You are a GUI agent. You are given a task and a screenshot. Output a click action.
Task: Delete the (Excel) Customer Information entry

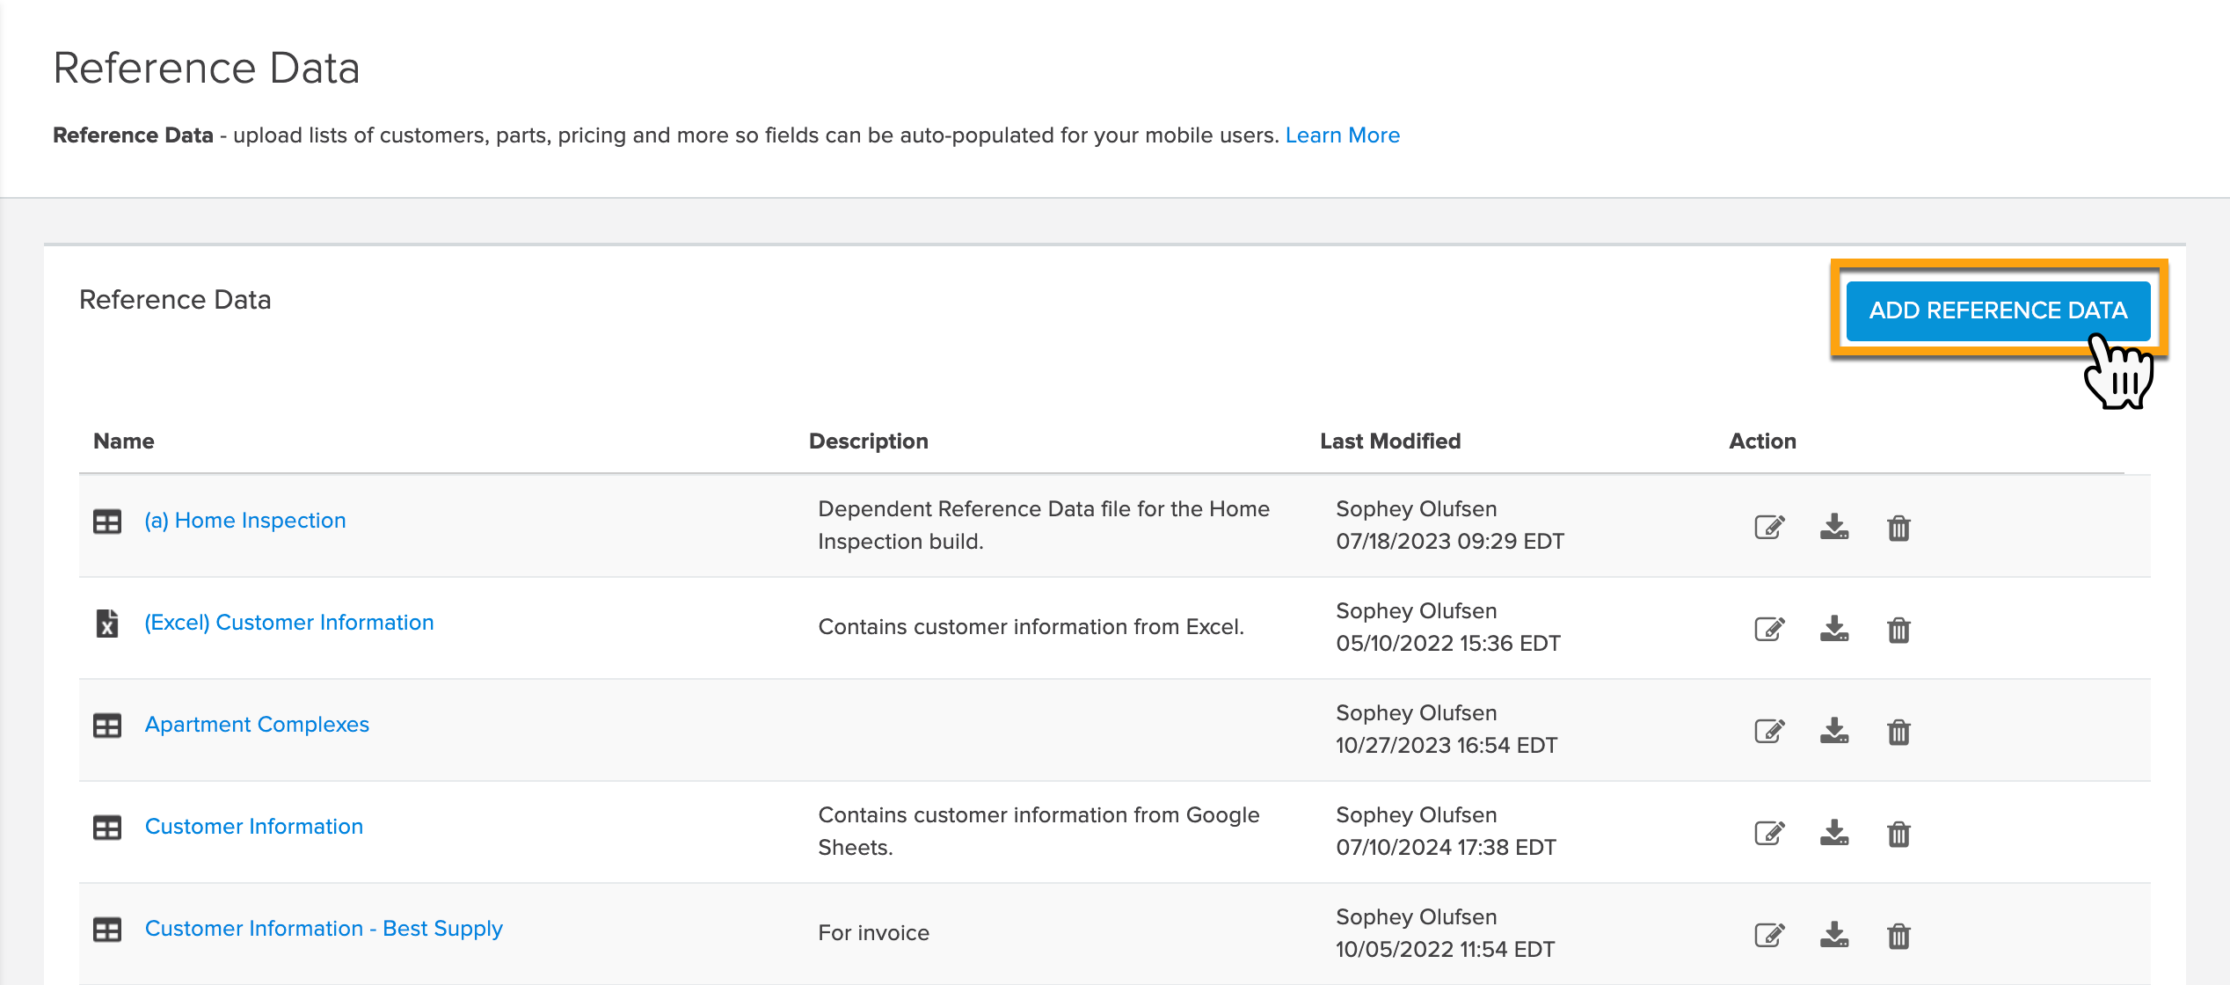(1898, 630)
